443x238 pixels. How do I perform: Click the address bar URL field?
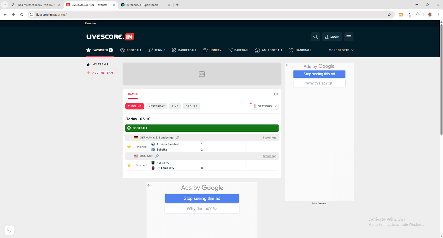point(194,15)
